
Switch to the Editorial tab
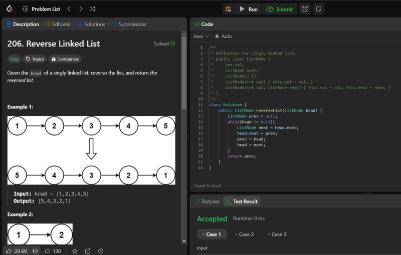point(58,24)
